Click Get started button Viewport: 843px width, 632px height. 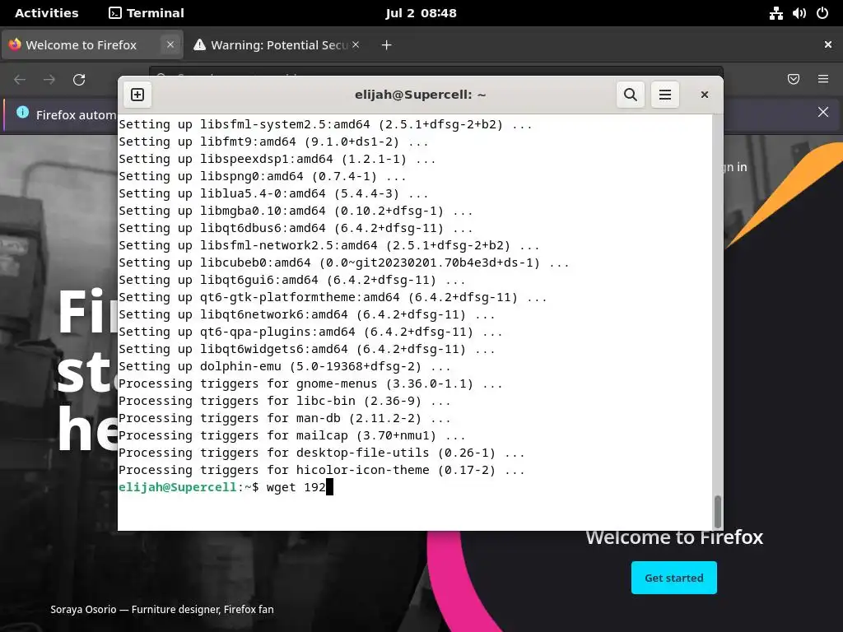(x=673, y=578)
